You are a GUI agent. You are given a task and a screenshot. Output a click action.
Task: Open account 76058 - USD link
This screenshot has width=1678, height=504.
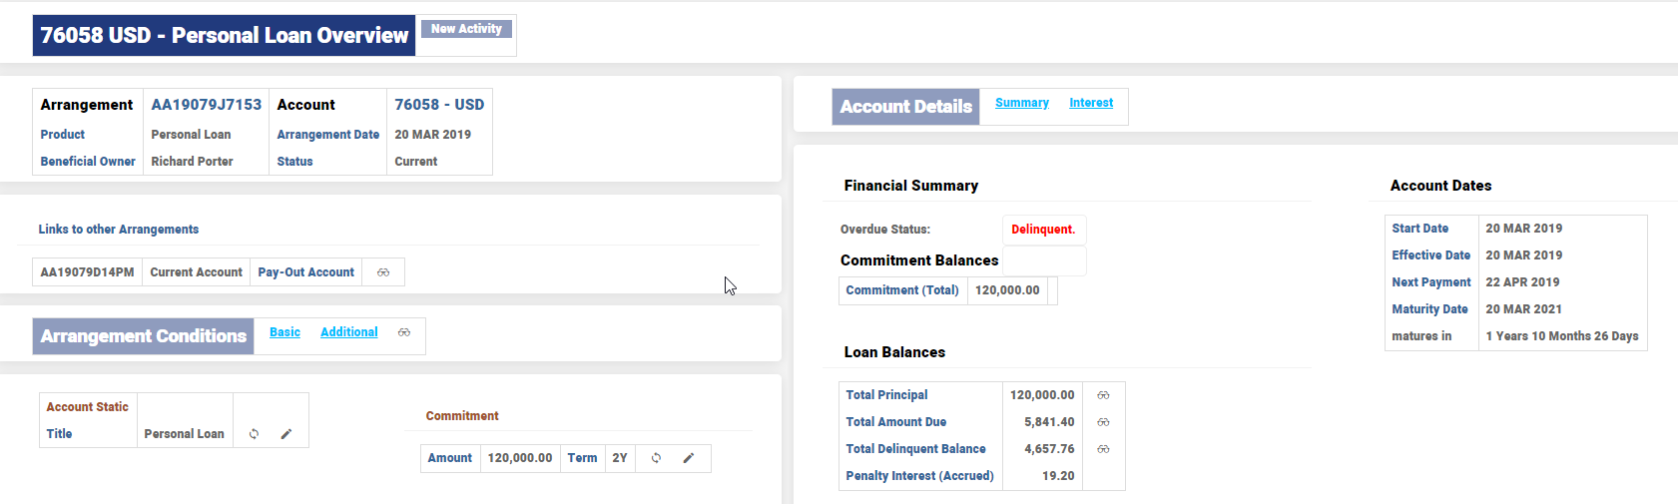[438, 105]
